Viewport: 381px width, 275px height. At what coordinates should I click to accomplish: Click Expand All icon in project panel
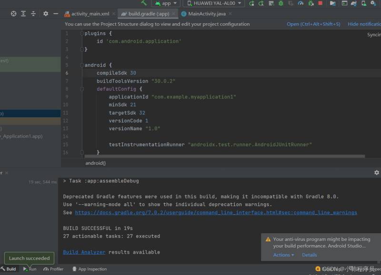click(23, 14)
